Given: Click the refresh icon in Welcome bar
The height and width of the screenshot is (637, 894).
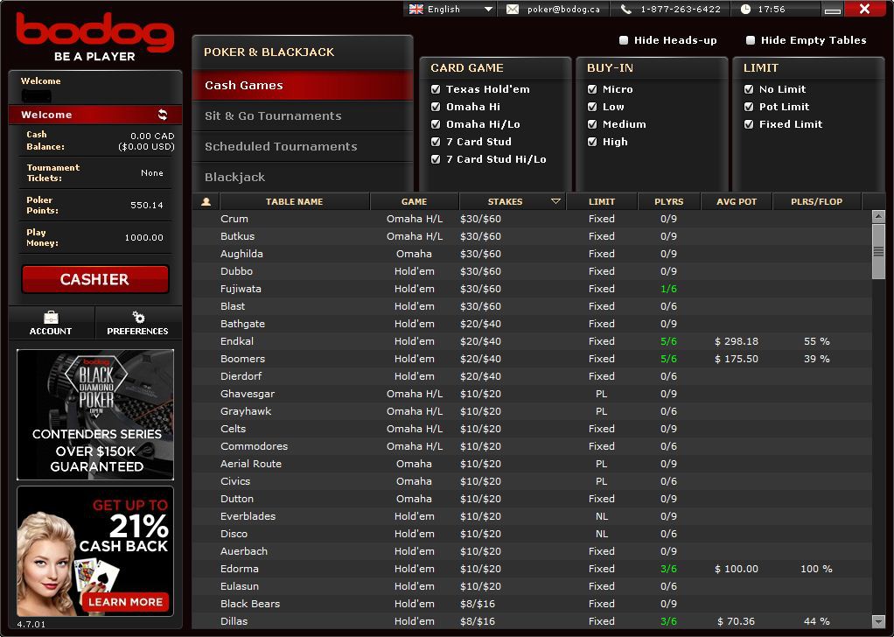Looking at the screenshot, I should point(163,115).
